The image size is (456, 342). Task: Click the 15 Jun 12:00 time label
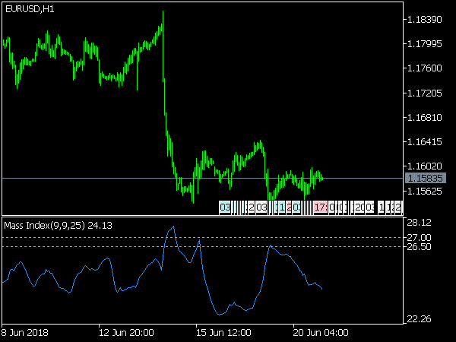coord(223,332)
